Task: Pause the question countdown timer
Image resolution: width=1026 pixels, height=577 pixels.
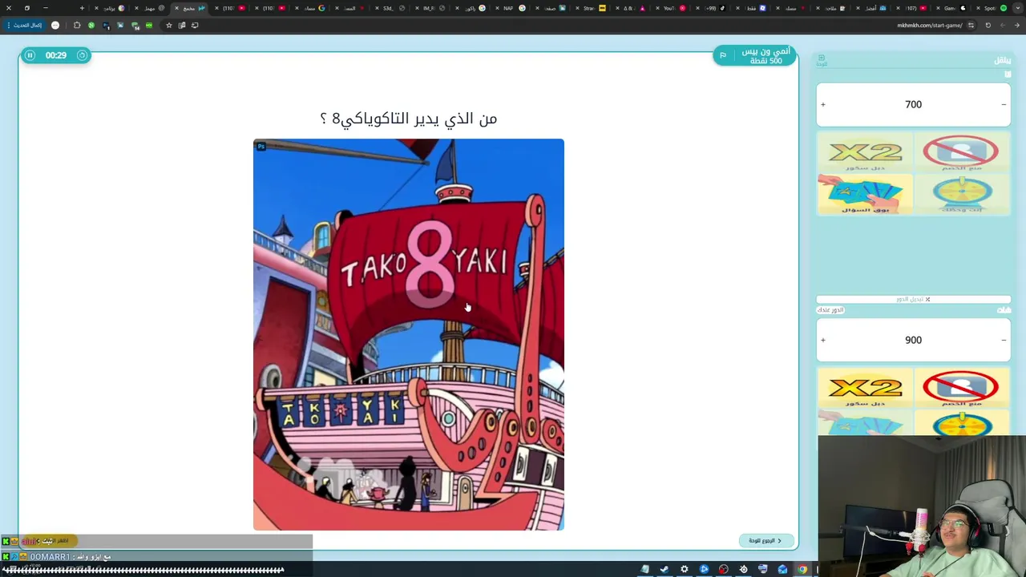Action: tap(30, 55)
